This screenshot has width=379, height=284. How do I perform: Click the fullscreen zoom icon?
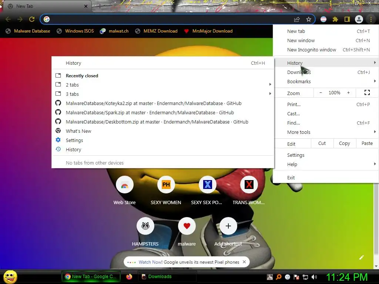click(x=367, y=92)
